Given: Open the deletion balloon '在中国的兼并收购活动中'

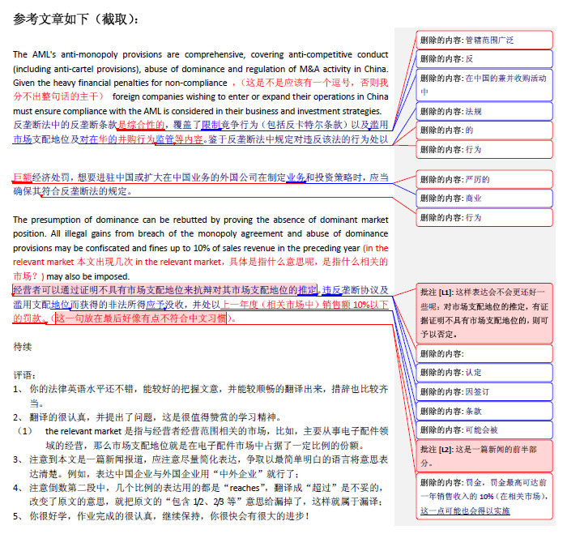Looking at the screenshot, I should (x=484, y=85).
